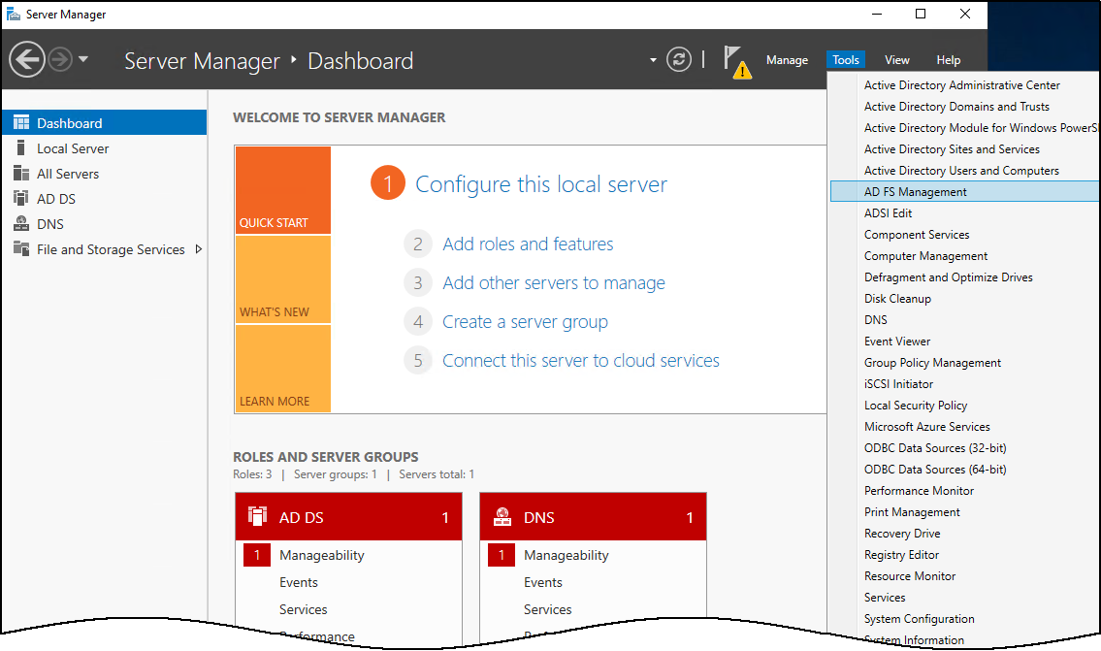
Task: Click the Add roles and features link
Action: (528, 244)
